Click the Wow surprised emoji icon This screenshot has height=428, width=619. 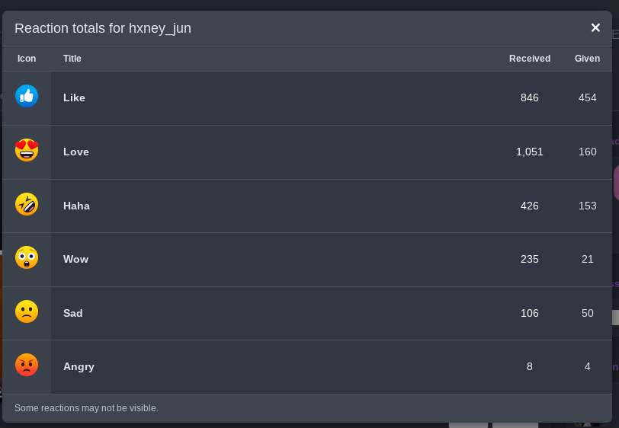(x=27, y=257)
